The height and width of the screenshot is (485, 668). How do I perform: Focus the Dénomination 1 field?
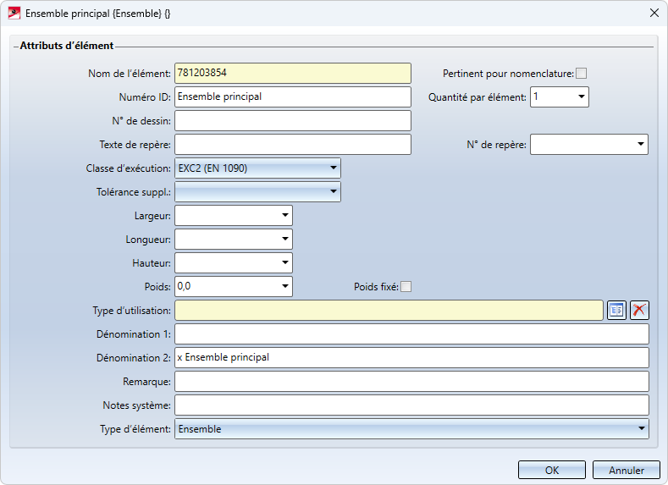411,333
